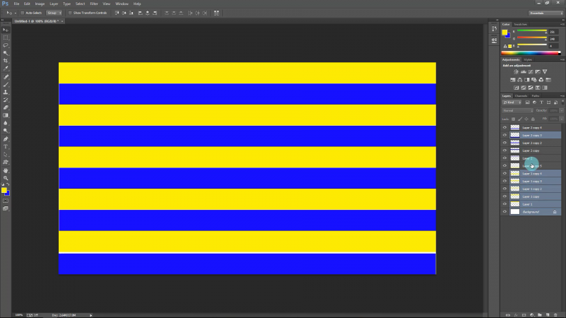The image size is (566, 318).
Task: Select the Brush tool
Action: coord(6,84)
